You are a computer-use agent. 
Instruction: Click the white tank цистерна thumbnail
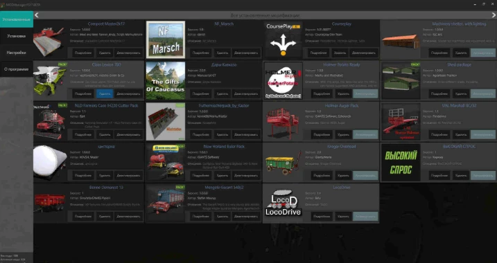coord(50,162)
